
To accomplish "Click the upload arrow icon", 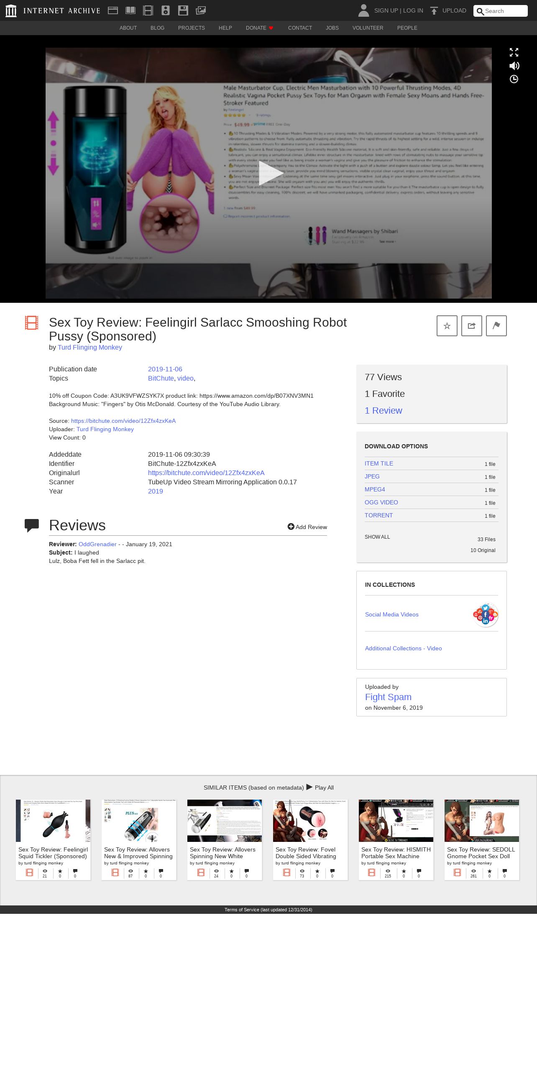I will pos(434,10).
